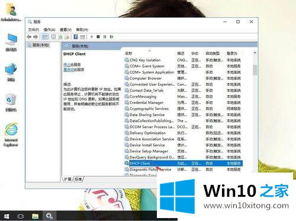Open Task View on the taskbar
This screenshot has width=296, height=221.
[x=21, y=216]
